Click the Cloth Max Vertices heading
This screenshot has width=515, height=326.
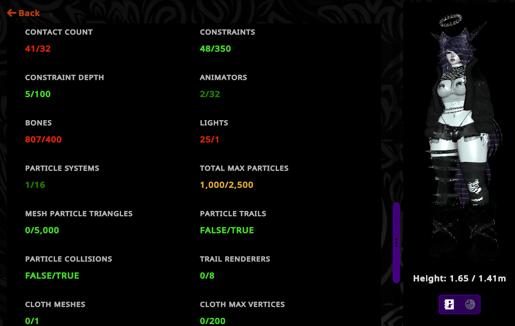click(243, 304)
